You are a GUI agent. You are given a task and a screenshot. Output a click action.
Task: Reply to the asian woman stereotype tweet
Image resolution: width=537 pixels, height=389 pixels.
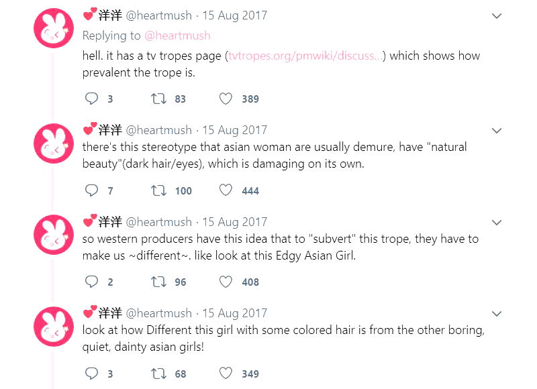tap(92, 190)
